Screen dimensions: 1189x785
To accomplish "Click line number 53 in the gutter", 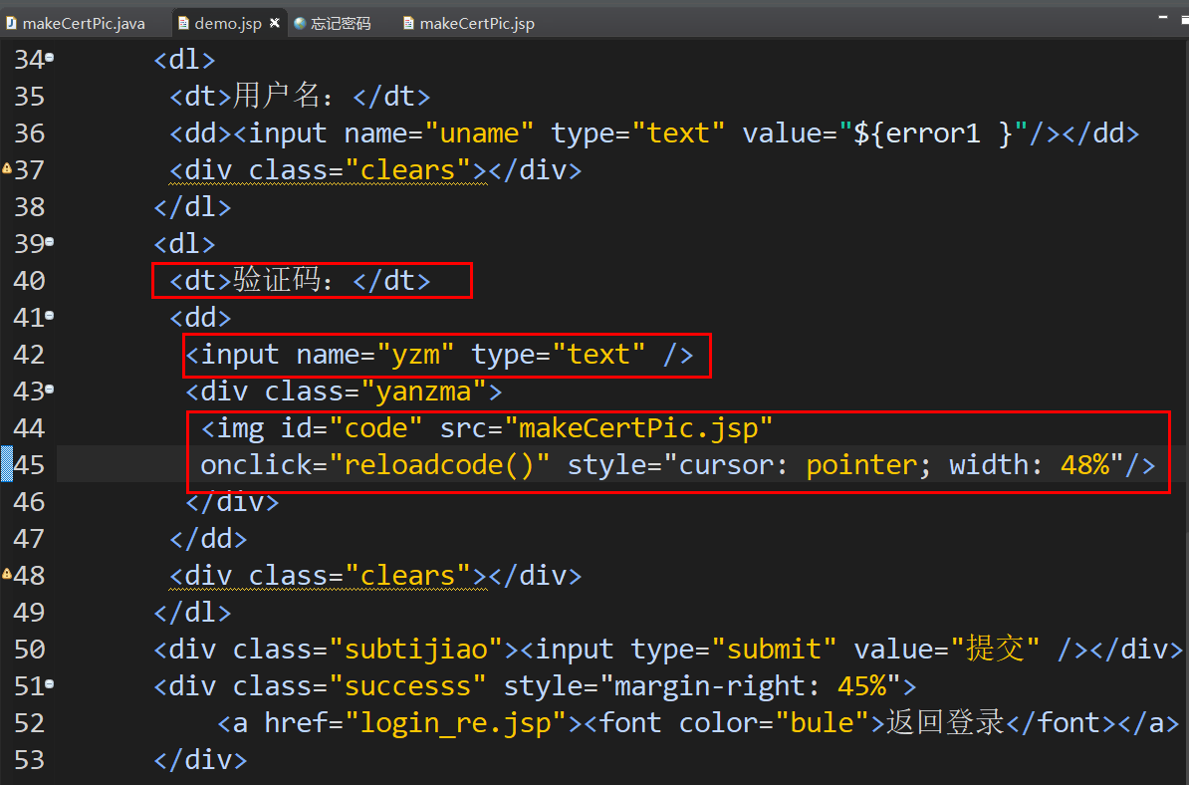I will point(29,760).
